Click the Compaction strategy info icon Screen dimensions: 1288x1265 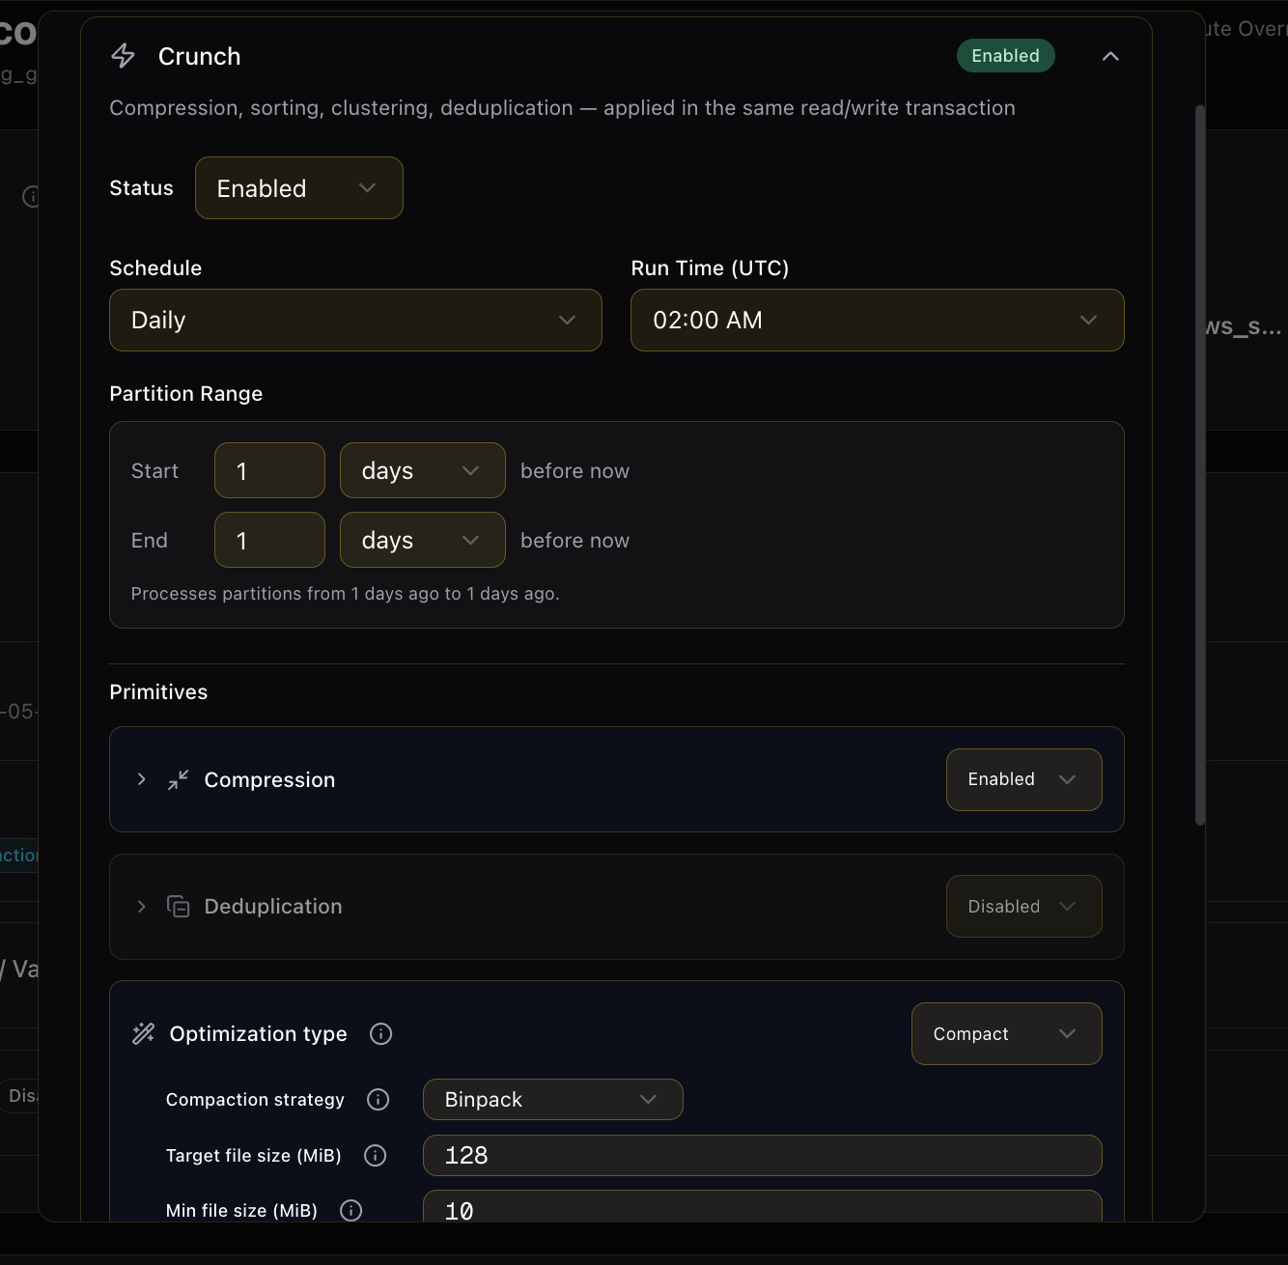(378, 1100)
